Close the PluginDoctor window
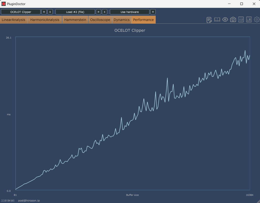This screenshot has width=260, height=203. [x=254, y=4]
